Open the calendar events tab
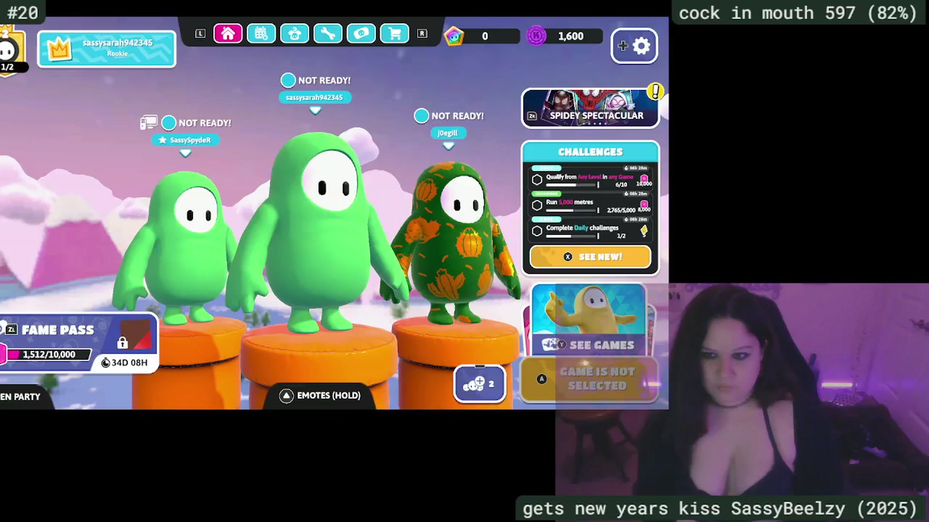The height and width of the screenshot is (522, 929). pyautogui.click(x=261, y=33)
